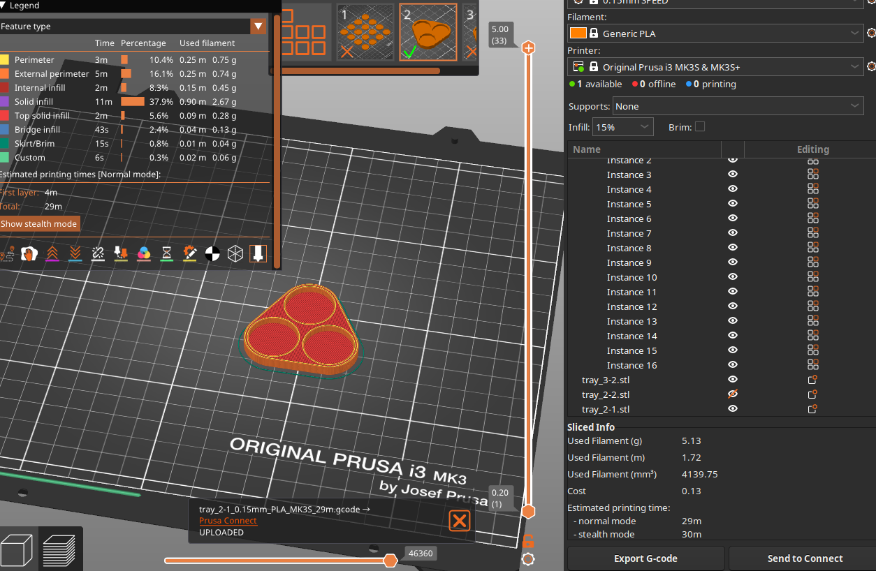Screen dimensions: 876x571
Task: Click the Export G-code button
Action: 645,558
